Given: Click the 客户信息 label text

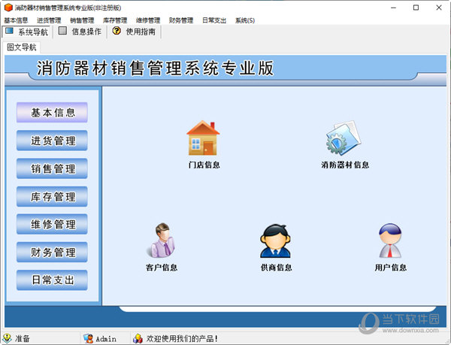Looking at the screenshot, I should [162, 268].
